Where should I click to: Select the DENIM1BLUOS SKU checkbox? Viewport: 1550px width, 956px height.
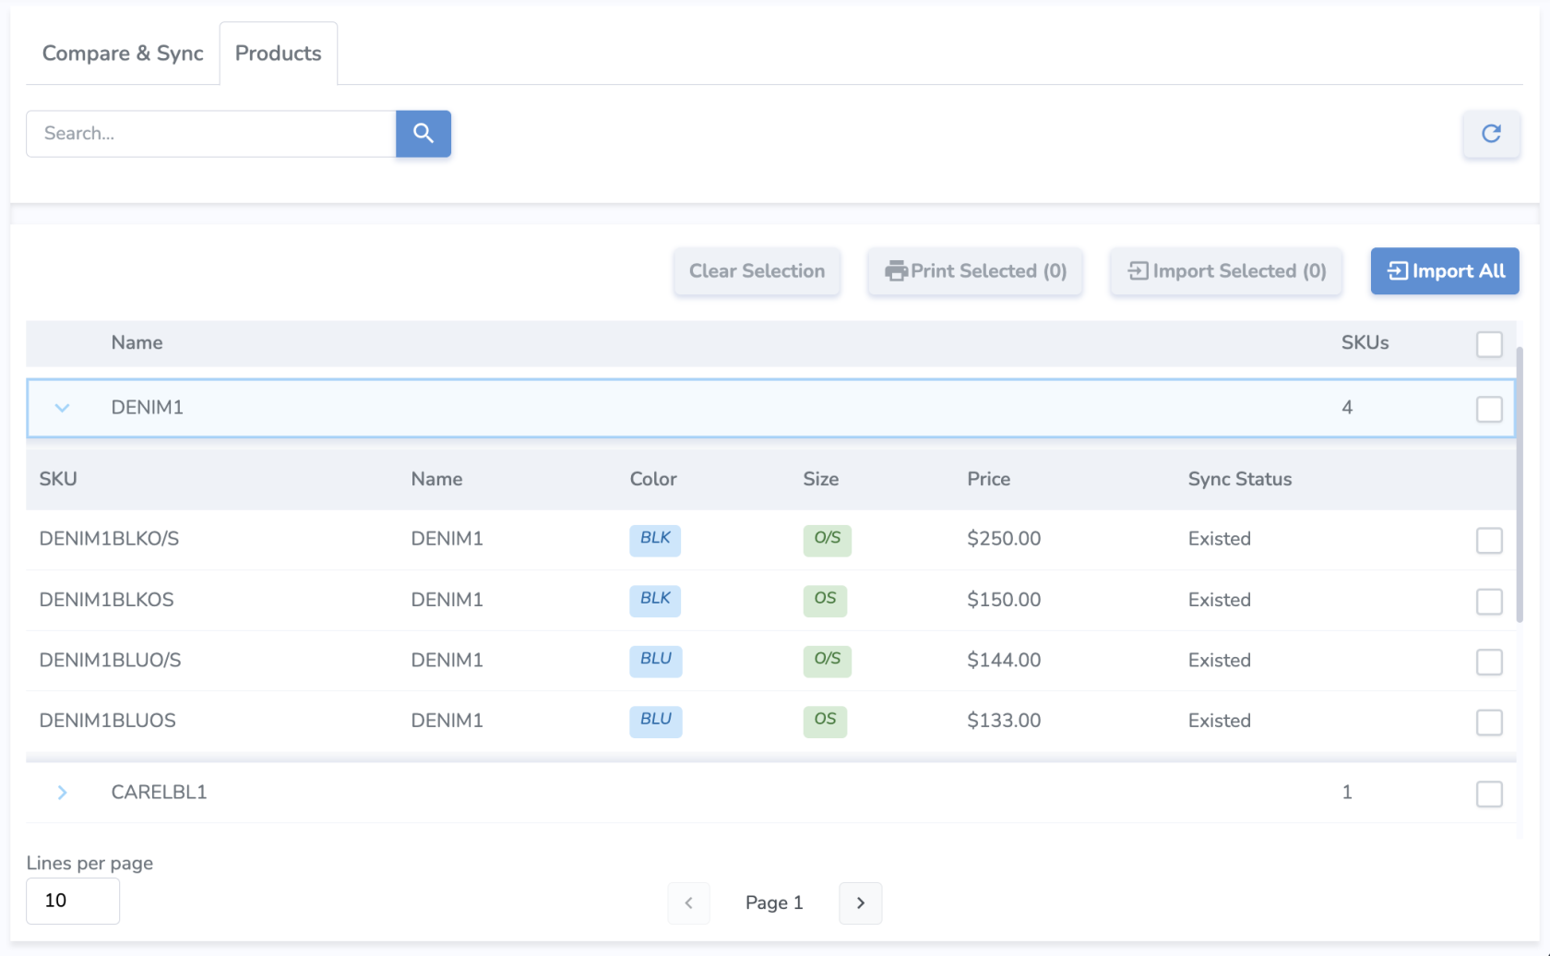1489,722
